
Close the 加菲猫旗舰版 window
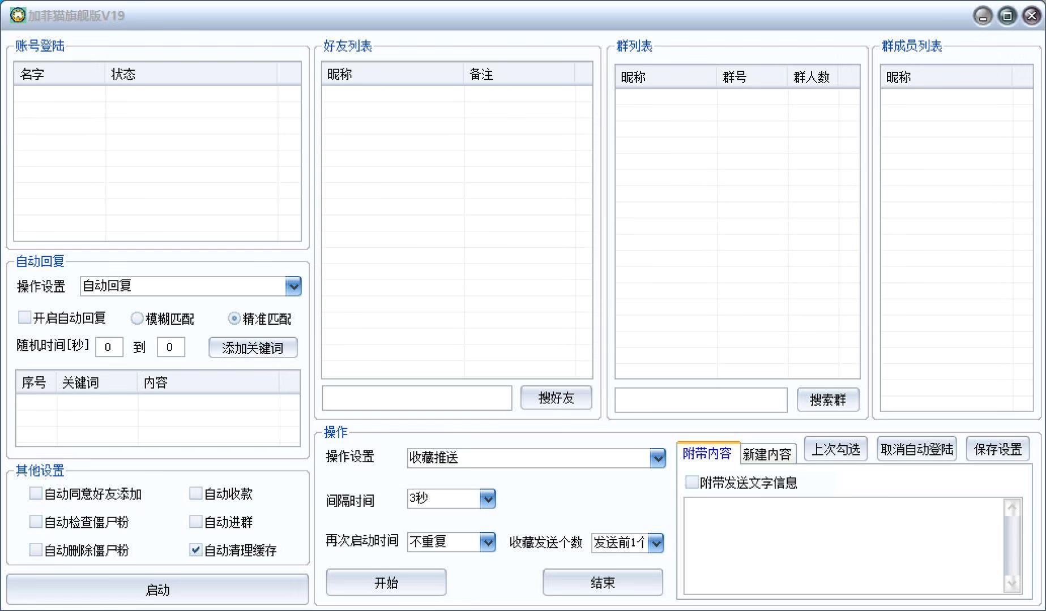click(x=1031, y=16)
